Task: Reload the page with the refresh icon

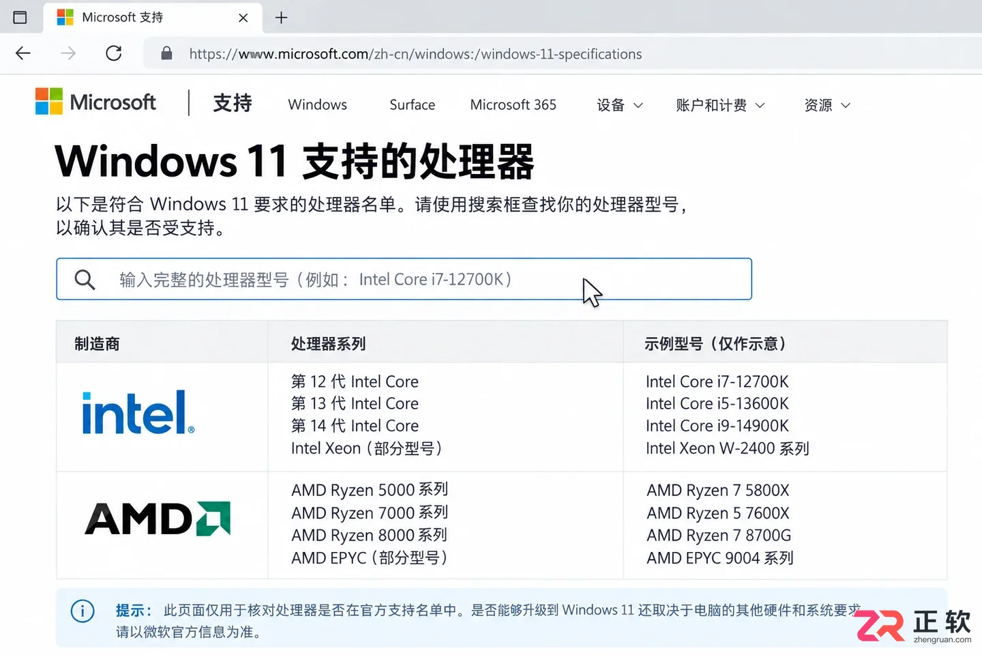Action: point(114,53)
